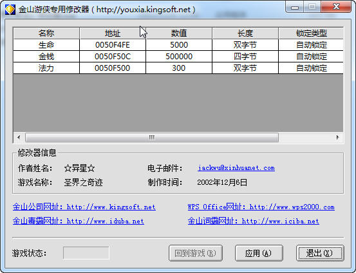Click the 长度 column header
The width and height of the screenshot is (356, 273).
pos(245,33)
